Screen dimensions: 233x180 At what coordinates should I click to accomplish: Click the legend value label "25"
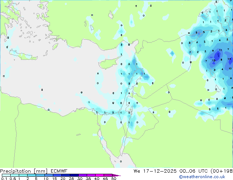pyautogui.click(x=71, y=179)
